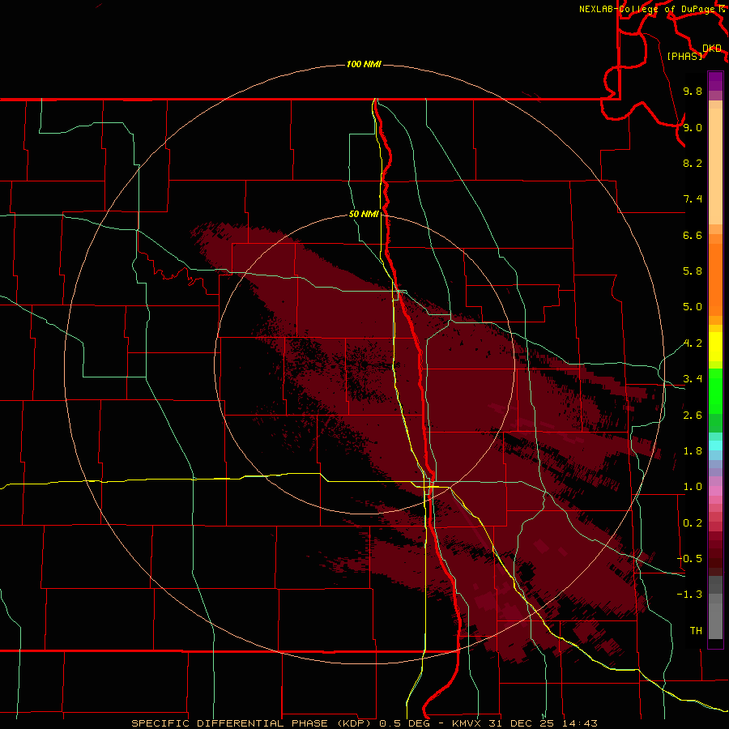Click the 0.5 DEG tilt label in caption
This screenshot has height=729, width=729.
pyautogui.click(x=404, y=723)
